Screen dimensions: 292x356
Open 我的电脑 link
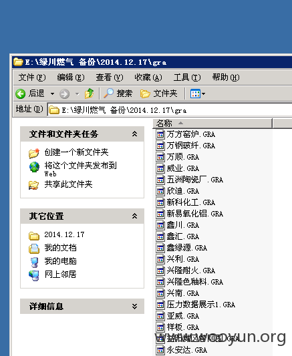tap(60, 261)
